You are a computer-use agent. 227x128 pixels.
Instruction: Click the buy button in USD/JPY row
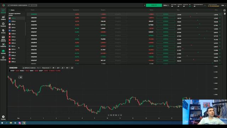(166, 21)
